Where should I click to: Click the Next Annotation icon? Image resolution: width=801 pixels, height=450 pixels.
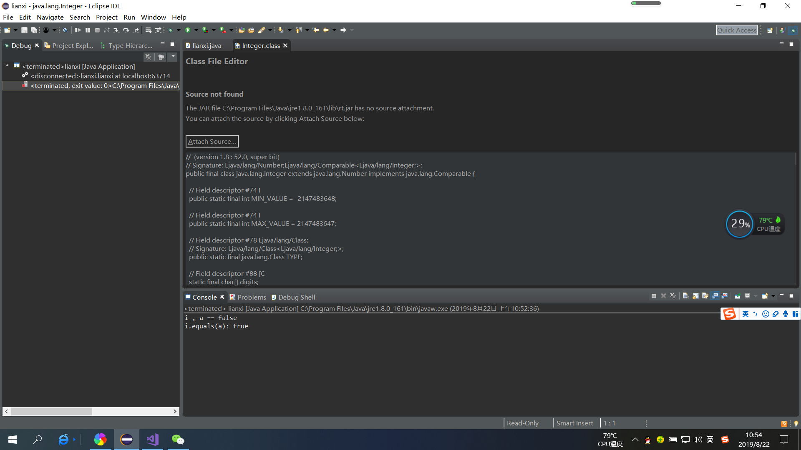(282, 30)
